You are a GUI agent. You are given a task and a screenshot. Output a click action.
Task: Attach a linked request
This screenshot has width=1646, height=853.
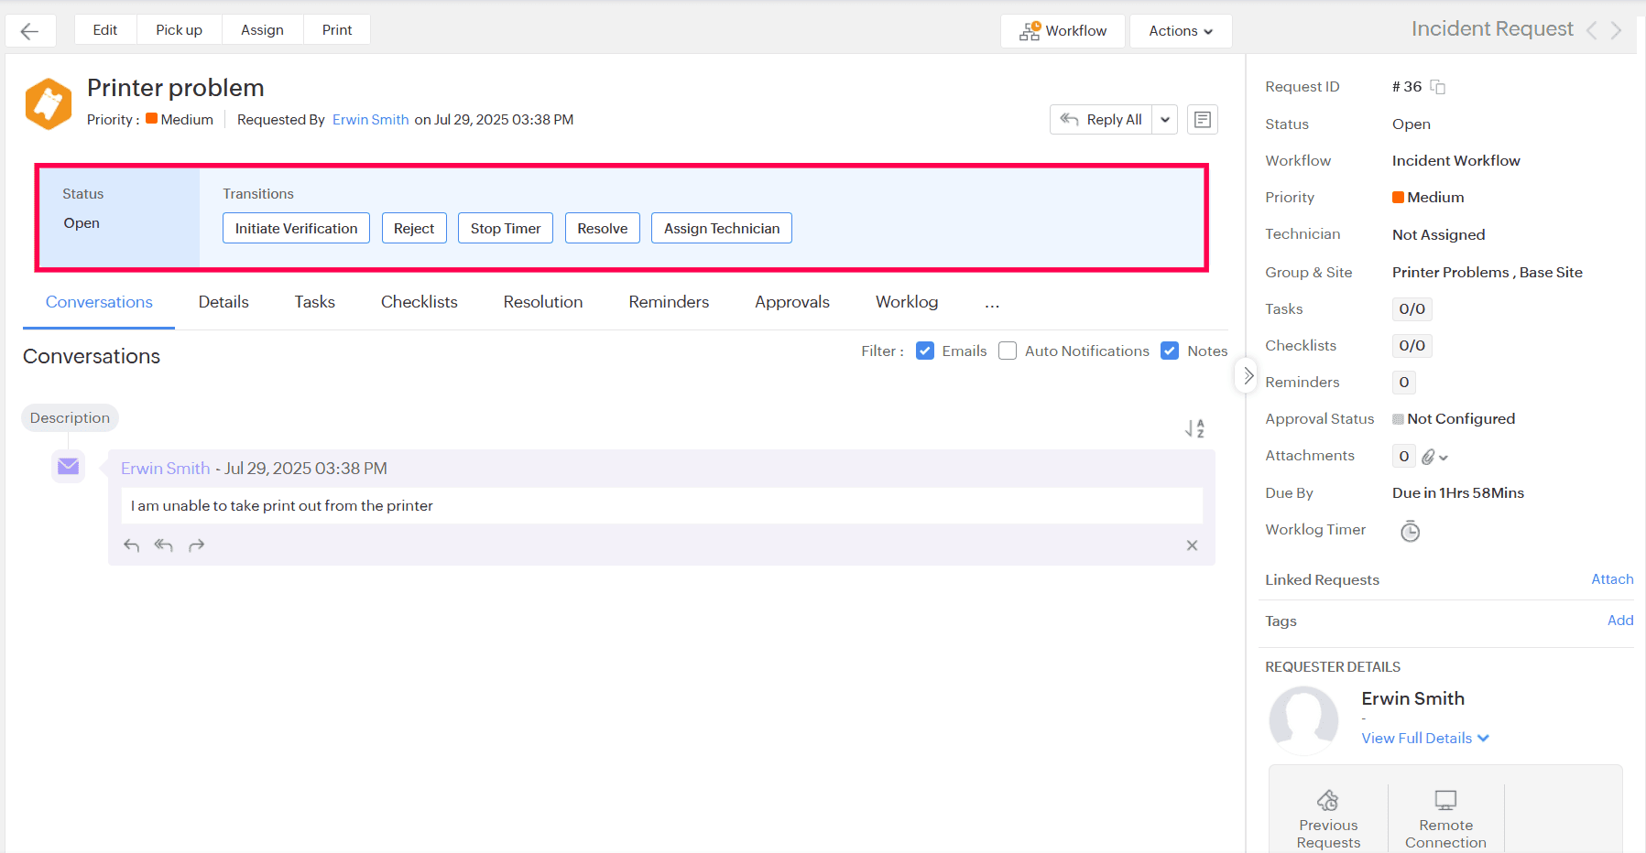coord(1611,579)
